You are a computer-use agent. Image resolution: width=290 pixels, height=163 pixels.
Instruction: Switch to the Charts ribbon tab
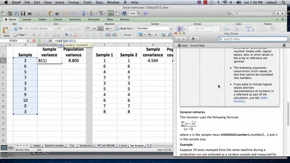(58, 19)
